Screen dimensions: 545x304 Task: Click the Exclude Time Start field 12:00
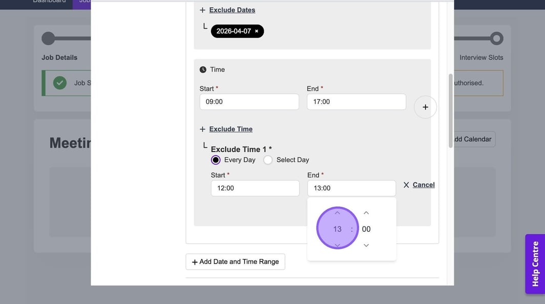[x=255, y=188]
